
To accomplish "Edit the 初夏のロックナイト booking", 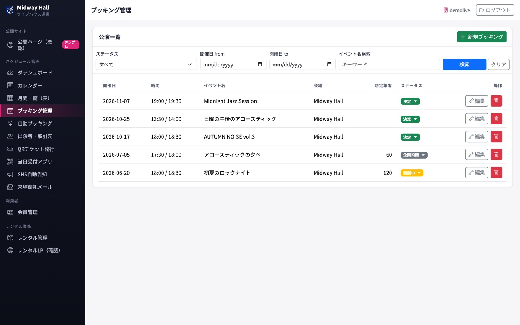I will pyautogui.click(x=477, y=172).
